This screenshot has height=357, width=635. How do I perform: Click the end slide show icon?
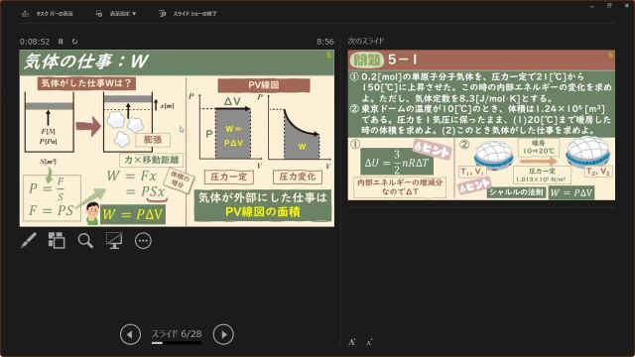[163, 13]
